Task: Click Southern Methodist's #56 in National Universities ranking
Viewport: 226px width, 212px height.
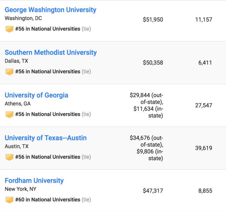Action: coord(48,72)
